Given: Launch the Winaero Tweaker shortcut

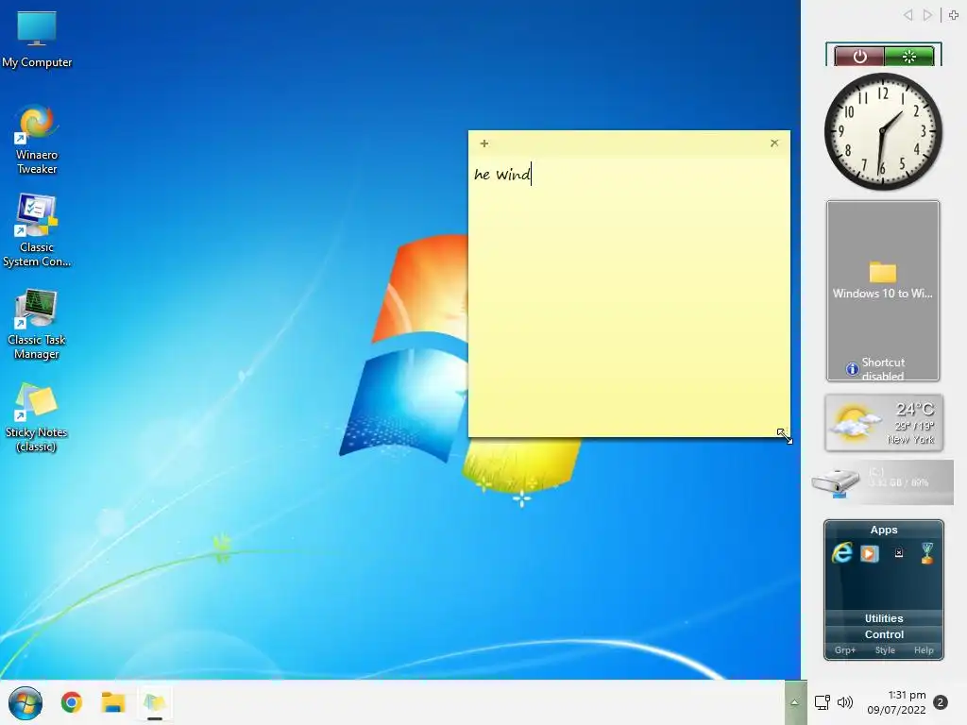Looking at the screenshot, I should (37, 140).
